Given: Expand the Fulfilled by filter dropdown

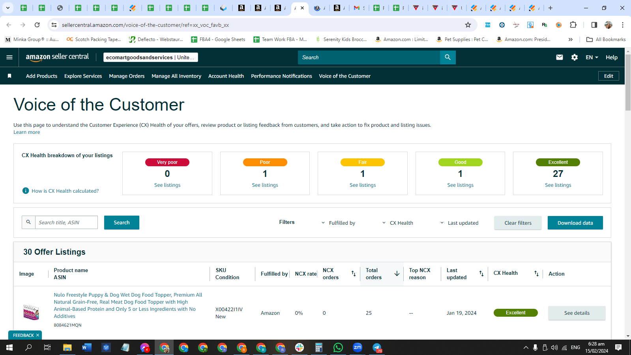Looking at the screenshot, I should click(338, 223).
